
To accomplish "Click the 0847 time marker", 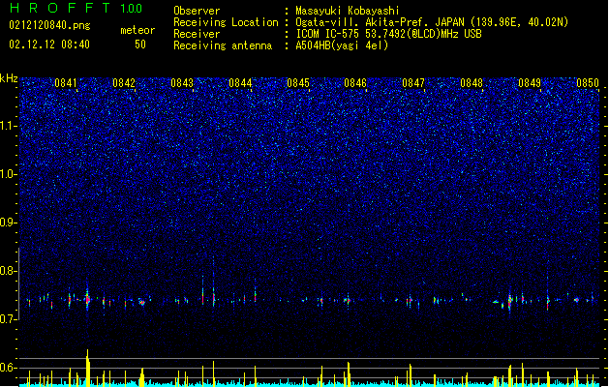I will click(413, 82).
